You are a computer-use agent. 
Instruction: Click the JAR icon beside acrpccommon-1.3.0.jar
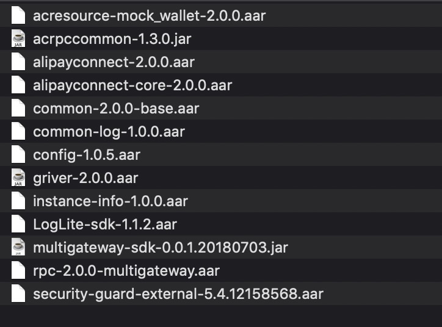click(x=18, y=38)
